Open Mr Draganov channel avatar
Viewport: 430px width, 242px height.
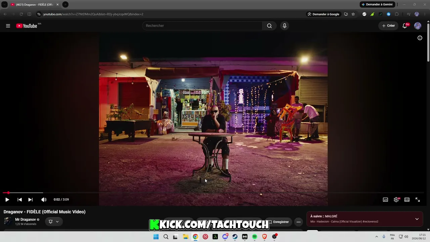coord(8,221)
